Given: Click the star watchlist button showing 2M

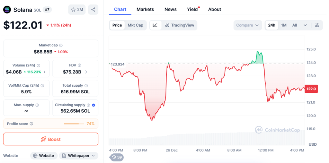Looking at the screenshot, I should tap(77, 10).
